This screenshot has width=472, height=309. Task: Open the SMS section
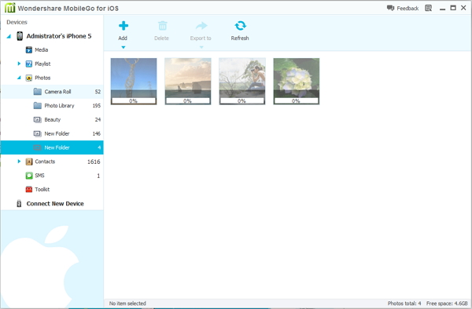[39, 176]
